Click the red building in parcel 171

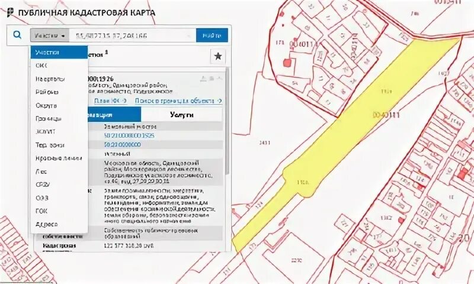click(x=287, y=63)
